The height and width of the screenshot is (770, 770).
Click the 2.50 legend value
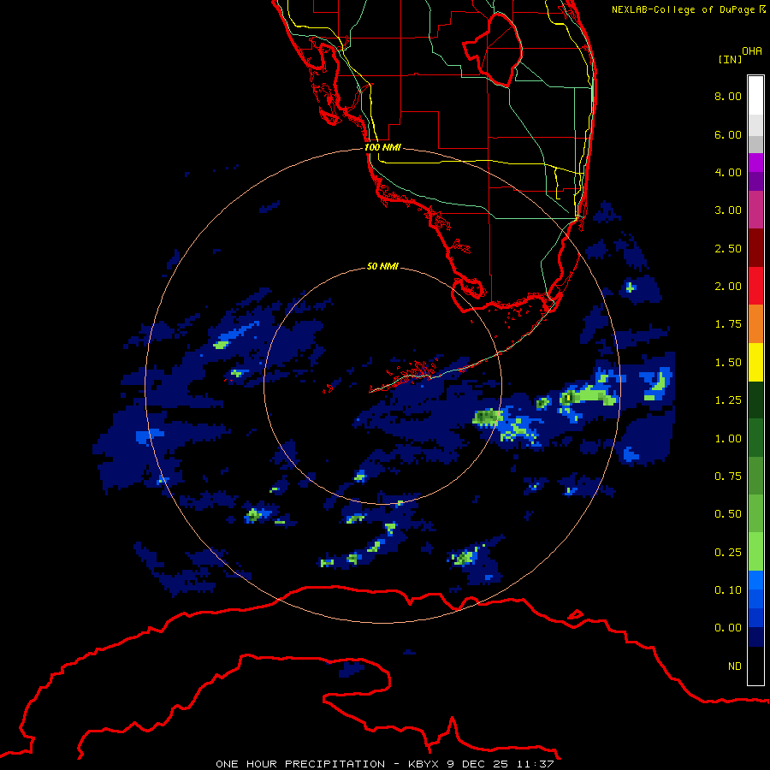[x=728, y=248]
